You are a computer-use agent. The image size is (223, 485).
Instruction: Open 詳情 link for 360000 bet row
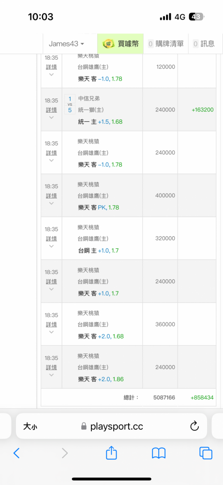point(51,324)
